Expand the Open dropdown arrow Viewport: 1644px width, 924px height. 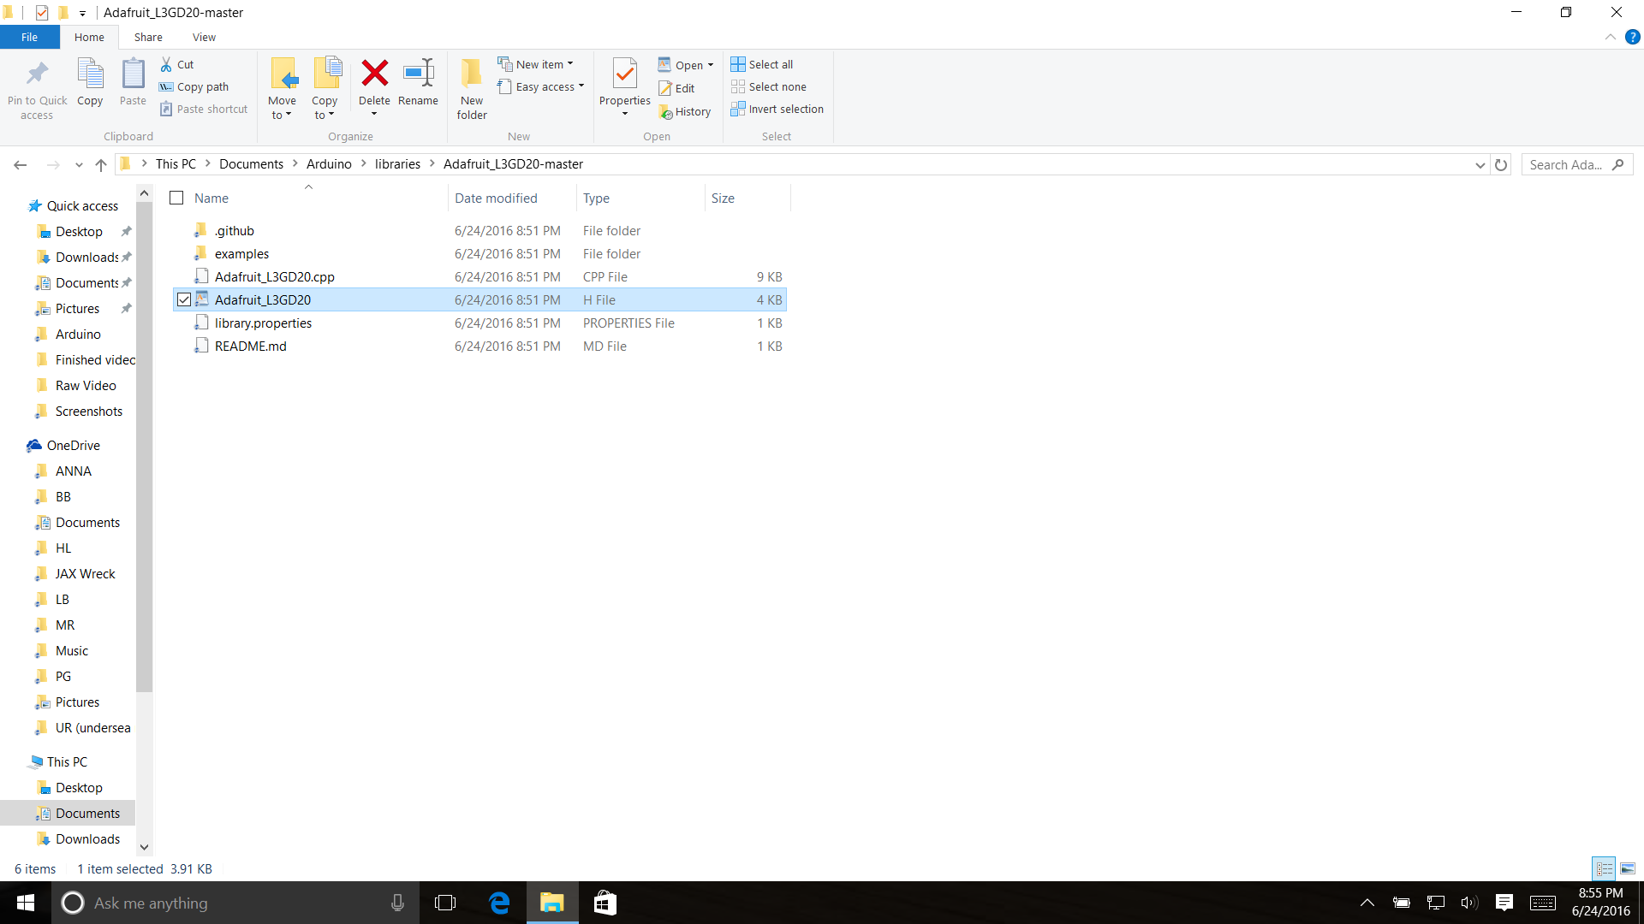(x=711, y=65)
